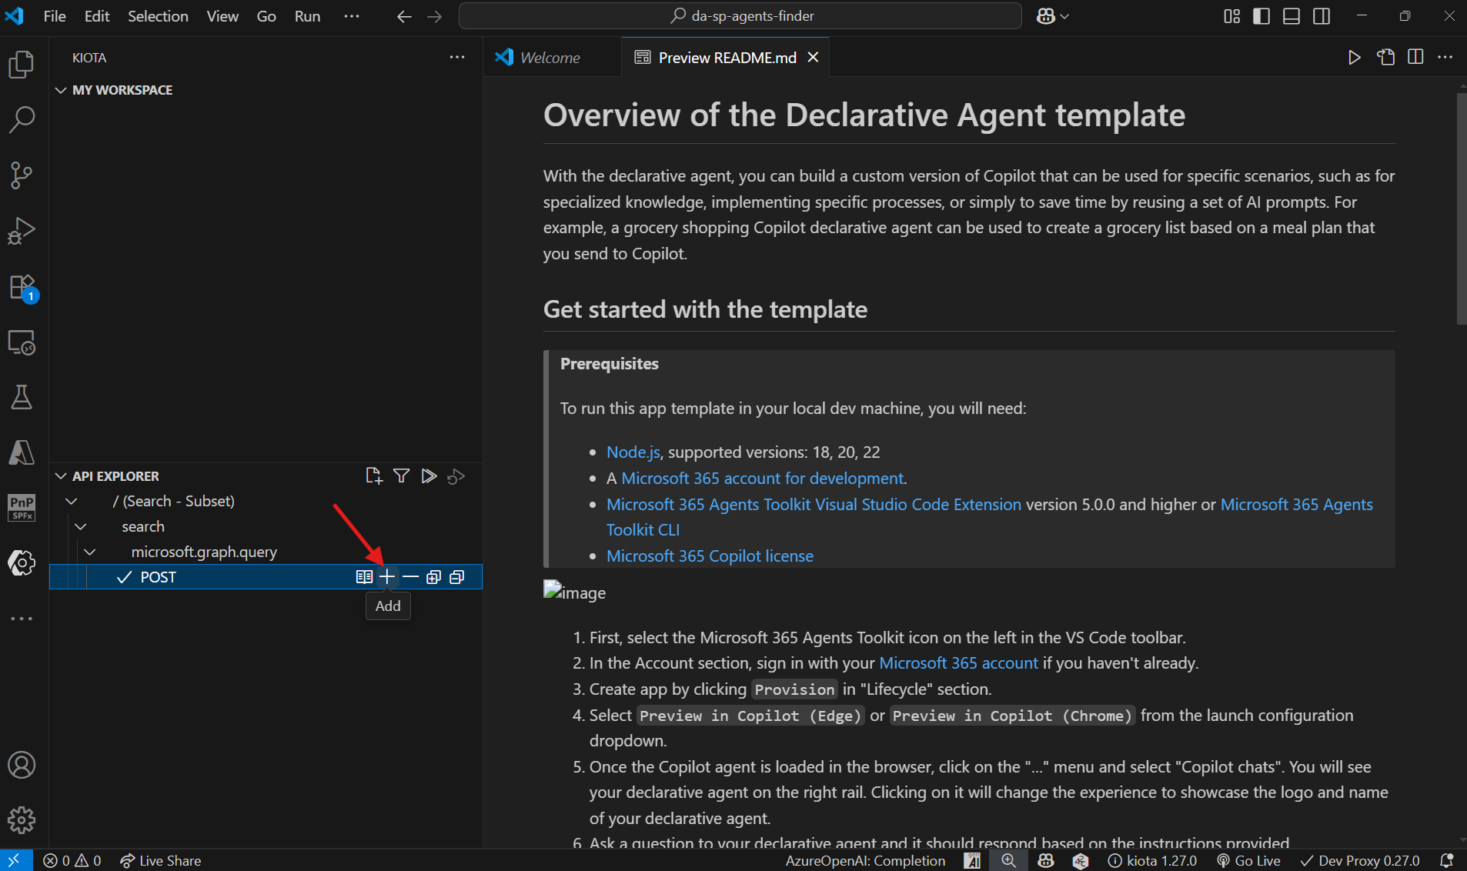This screenshot has width=1467, height=871.
Task: Open the Manage gear menu
Action: pyautogui.click(x=22, y=820)
